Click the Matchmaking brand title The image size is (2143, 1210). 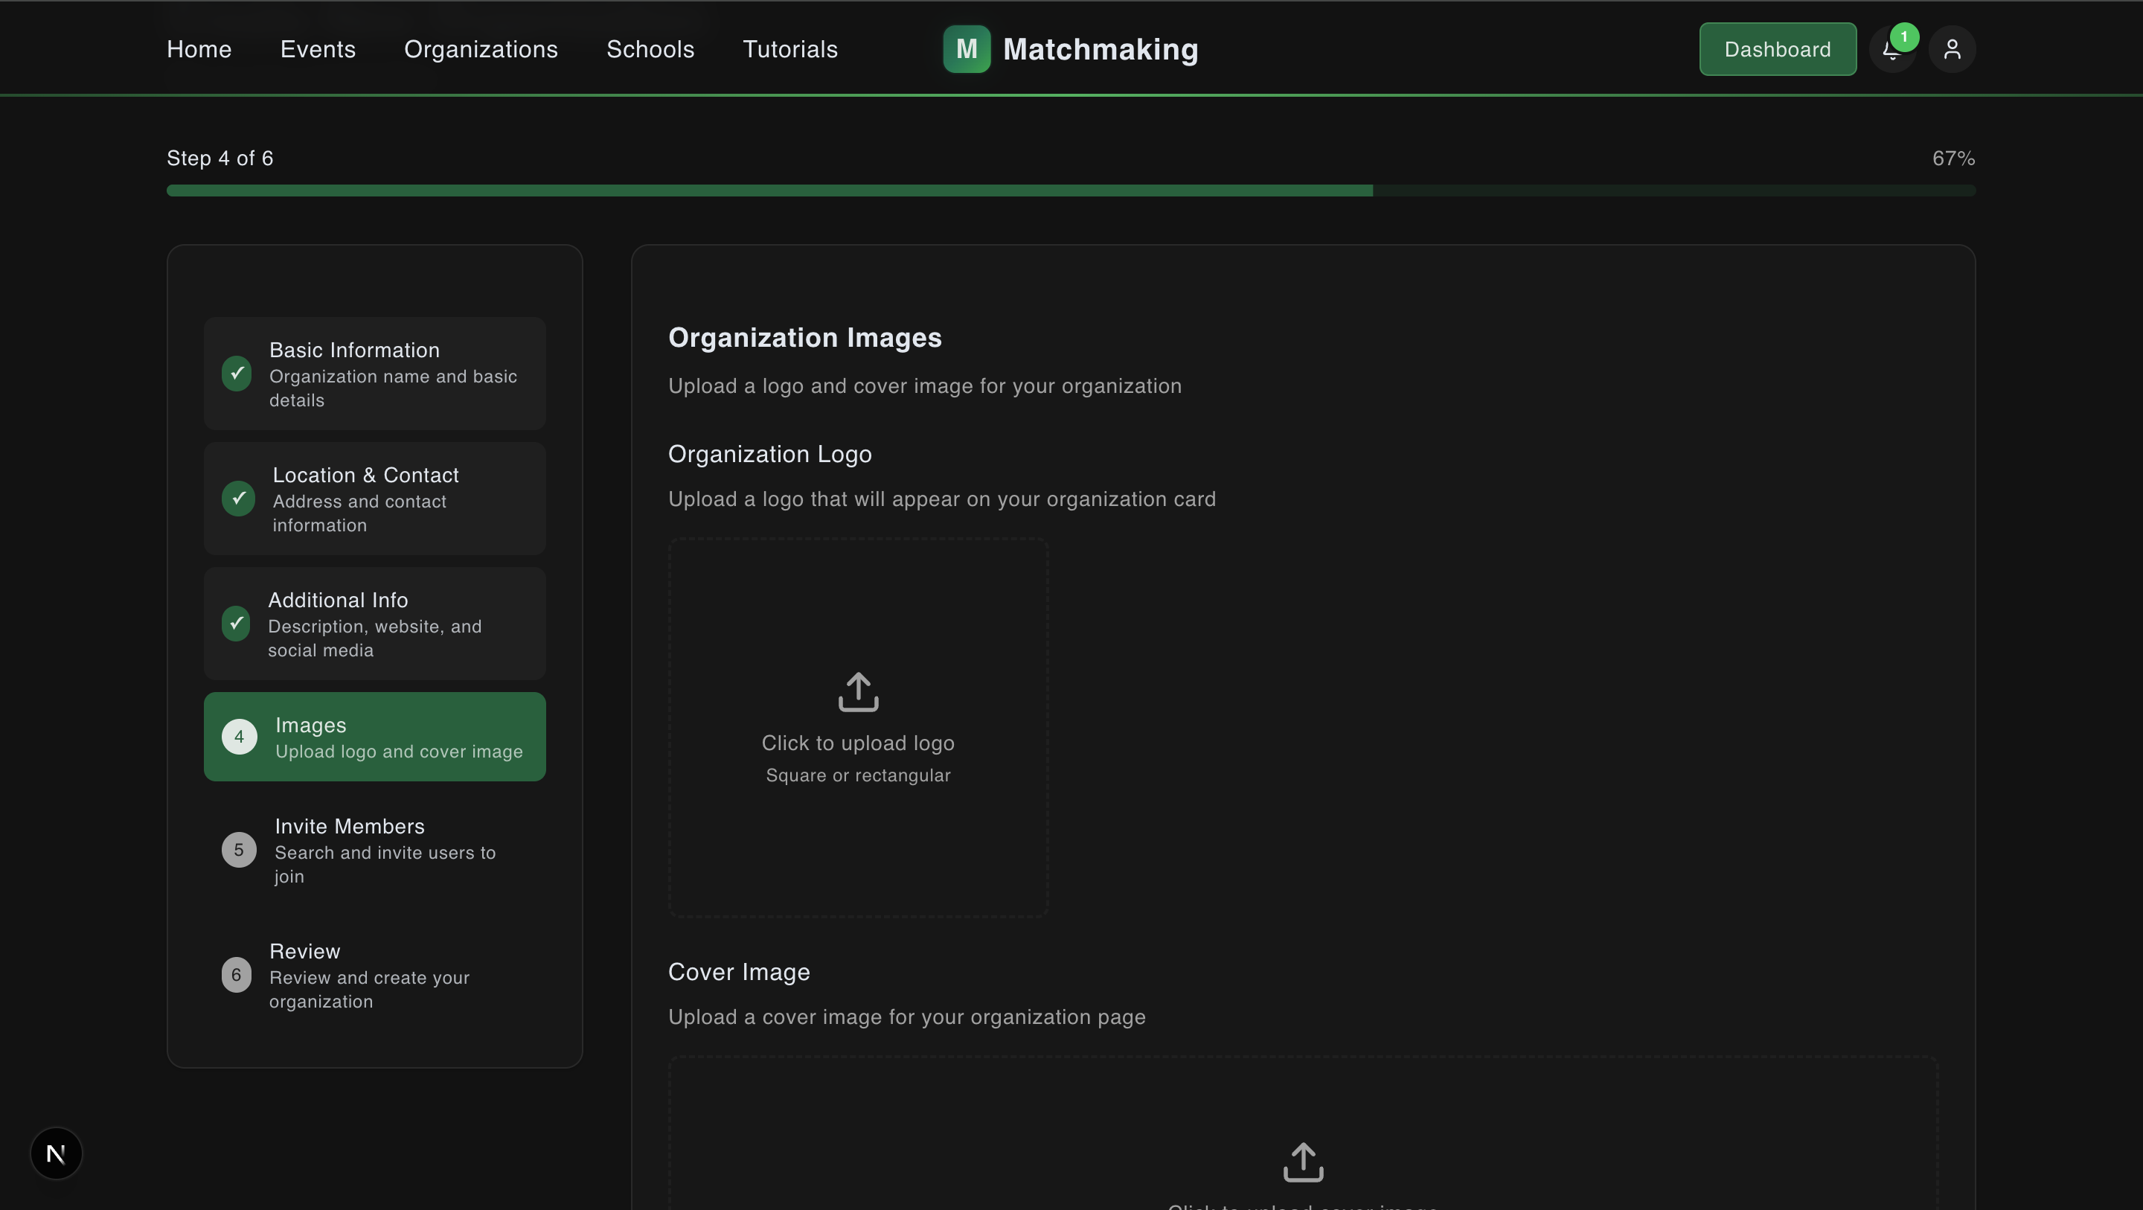[x=1101, y=49]
